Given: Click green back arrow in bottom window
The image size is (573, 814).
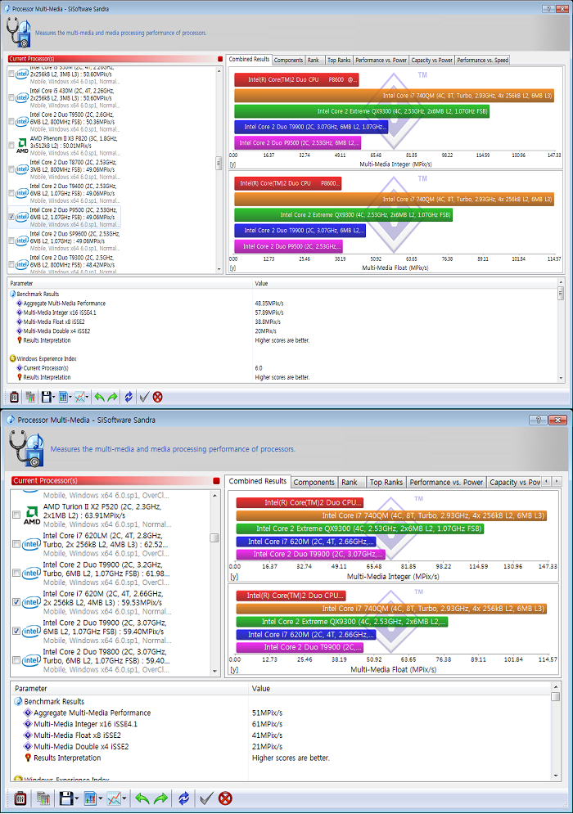Looking at the screenshot, I should (x=142, y=798).
